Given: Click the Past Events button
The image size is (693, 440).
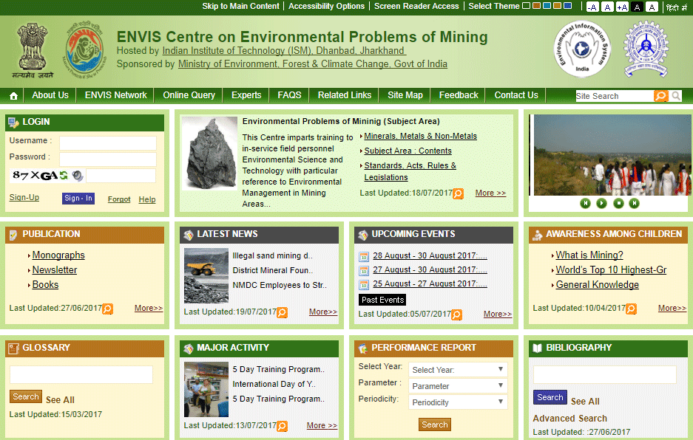Looking at the screenshot, I should click(382, 300).
